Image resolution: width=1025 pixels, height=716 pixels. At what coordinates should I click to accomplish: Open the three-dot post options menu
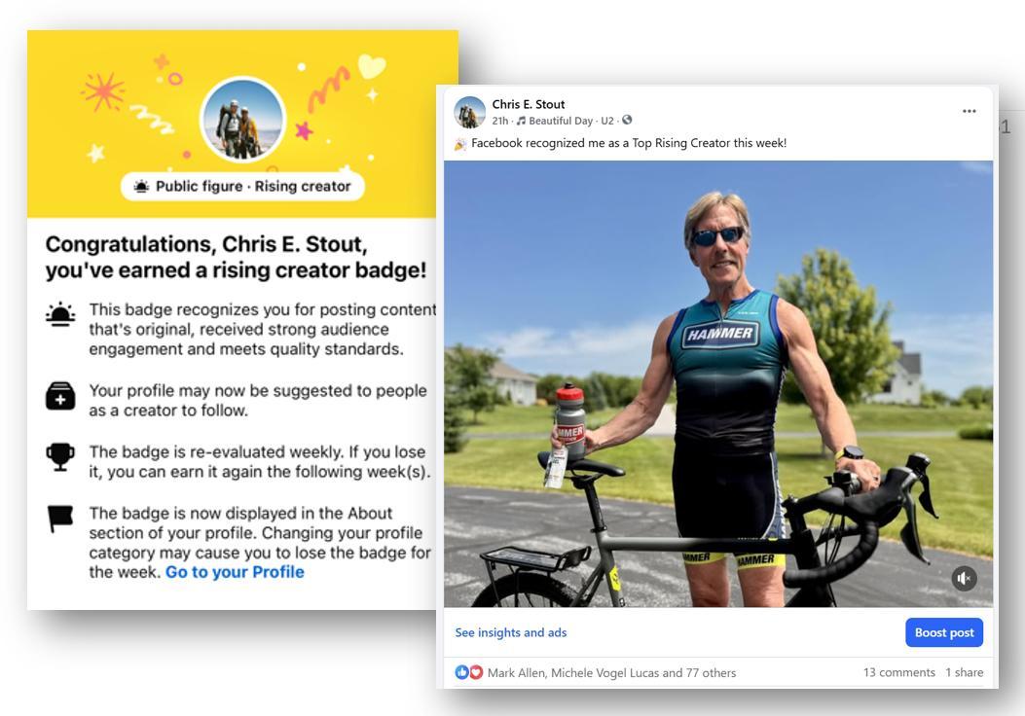pyautogui.click(x=969, y=112)
